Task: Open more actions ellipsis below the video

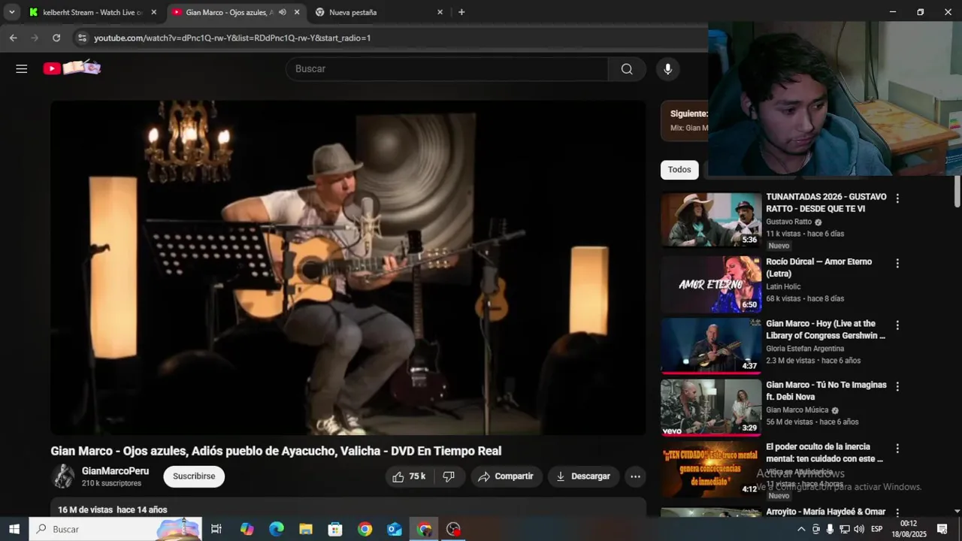Action: (635, 476)
